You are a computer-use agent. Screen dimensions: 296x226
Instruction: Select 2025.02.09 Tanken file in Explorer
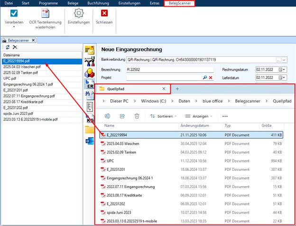(192, 152)
